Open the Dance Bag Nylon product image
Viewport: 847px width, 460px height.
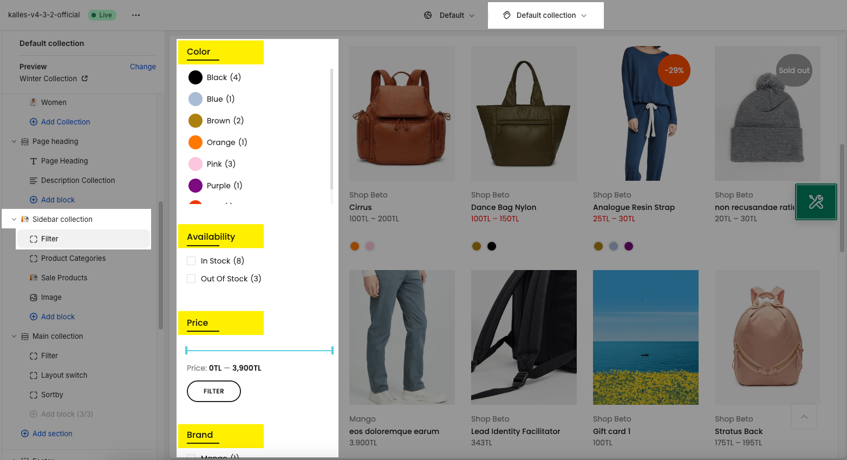524,113
